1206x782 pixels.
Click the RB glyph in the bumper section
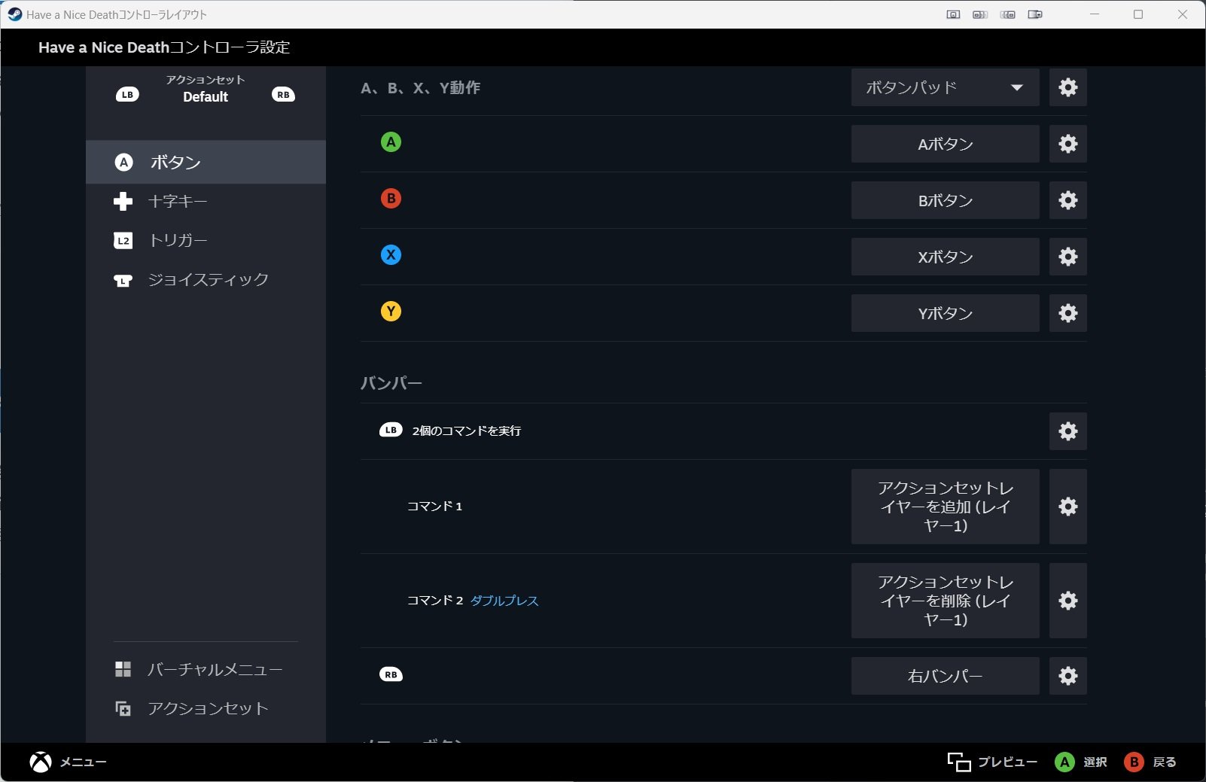[391, 675]
